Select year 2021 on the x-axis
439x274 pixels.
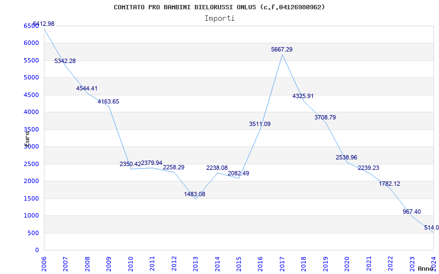pyautogui.click(x=369, y=264)
